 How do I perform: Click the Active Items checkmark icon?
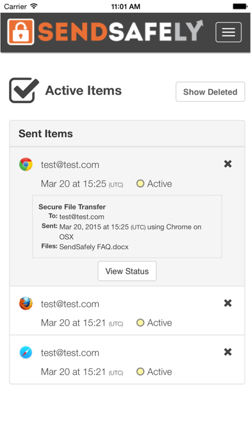(24, 90)
